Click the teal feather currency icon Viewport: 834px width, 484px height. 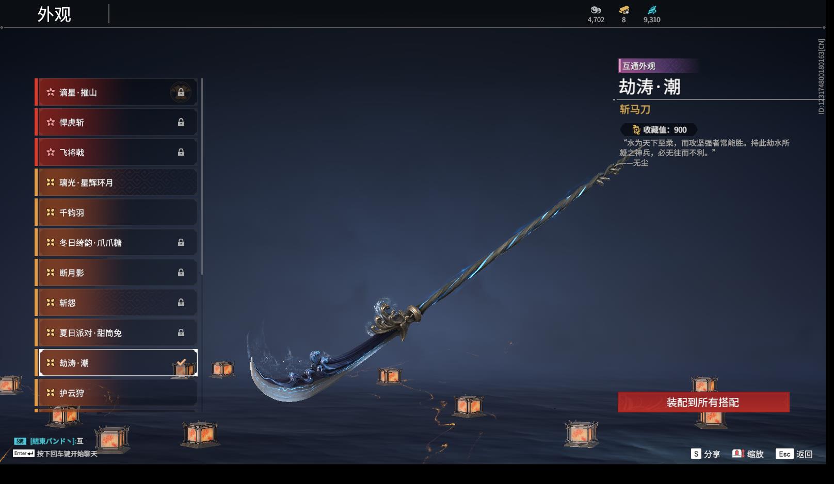tap(652, 10)
